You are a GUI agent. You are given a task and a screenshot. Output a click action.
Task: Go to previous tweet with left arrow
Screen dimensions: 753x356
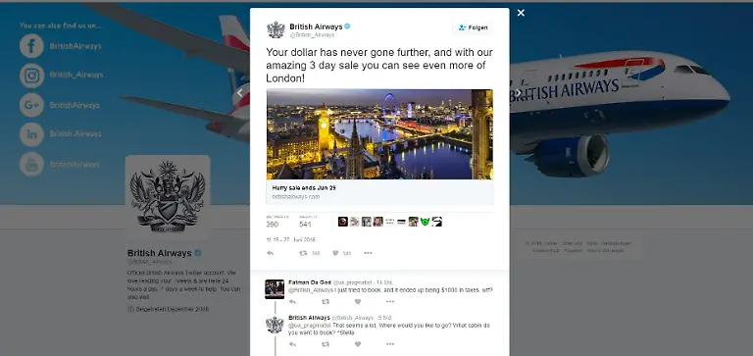pos(239,93)
